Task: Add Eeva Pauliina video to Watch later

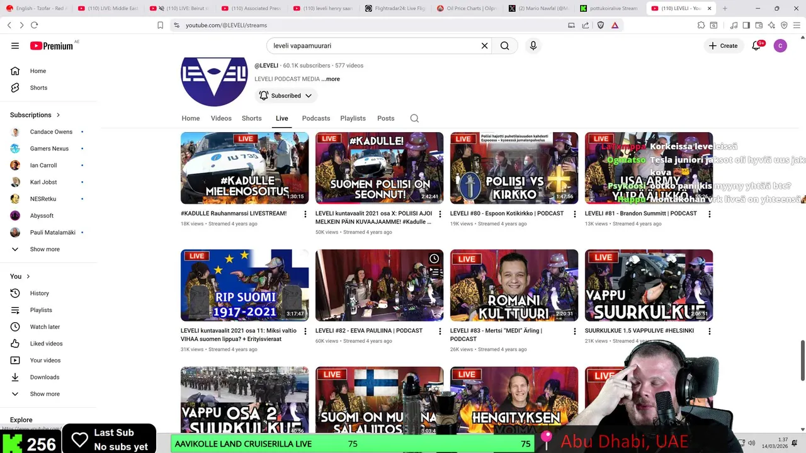Action: (x=434, y=259)
